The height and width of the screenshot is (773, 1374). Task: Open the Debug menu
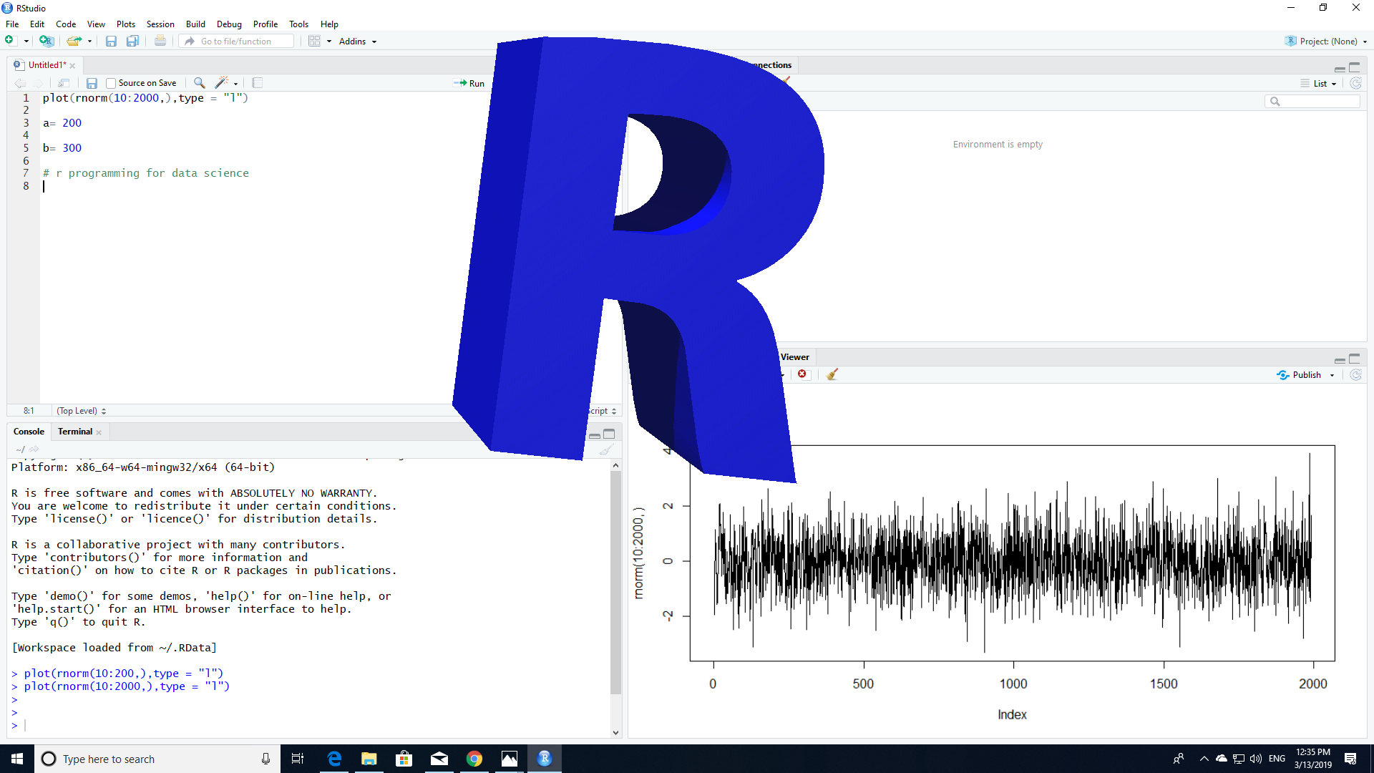(229, 24)
